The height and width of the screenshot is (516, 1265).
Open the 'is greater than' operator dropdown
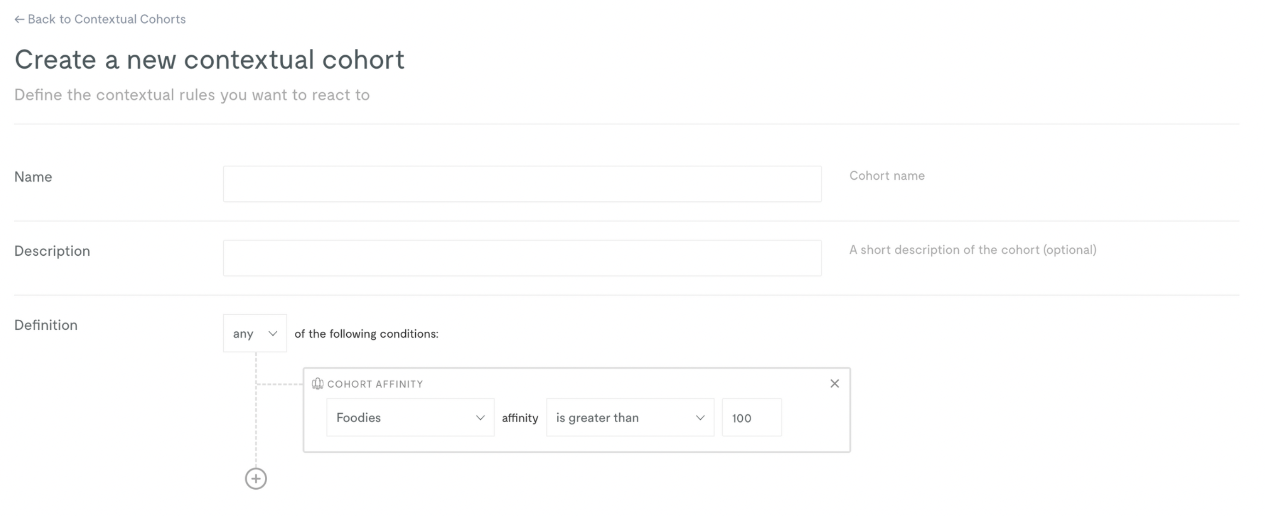coord(630,417)
